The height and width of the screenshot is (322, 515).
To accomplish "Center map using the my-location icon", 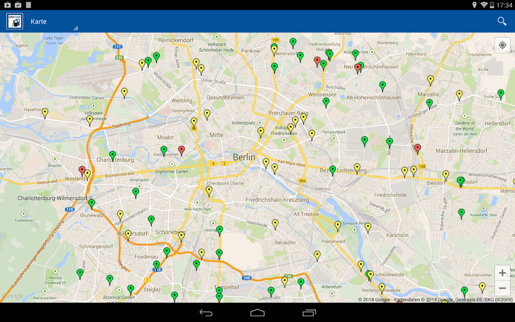I will click(x=502, y=45).
